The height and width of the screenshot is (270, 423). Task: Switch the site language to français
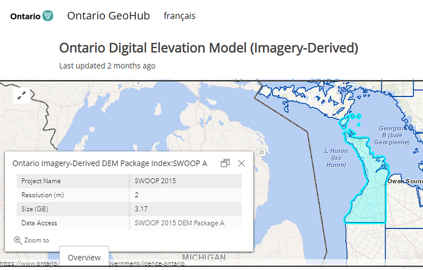pyautogui.click(x=179, y=16)
